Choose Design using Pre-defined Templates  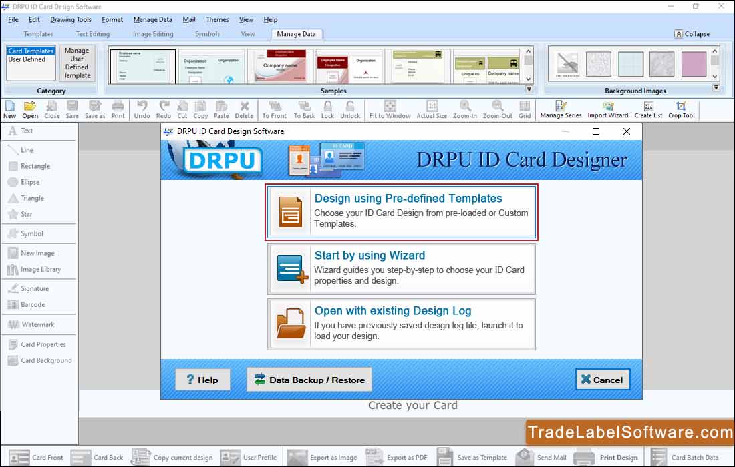(402, 212)
